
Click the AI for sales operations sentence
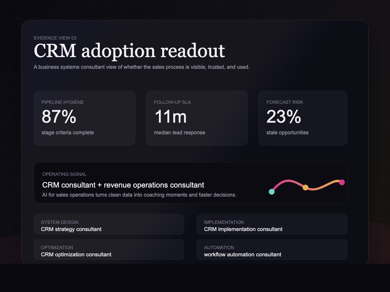click(x=139, y=195)
